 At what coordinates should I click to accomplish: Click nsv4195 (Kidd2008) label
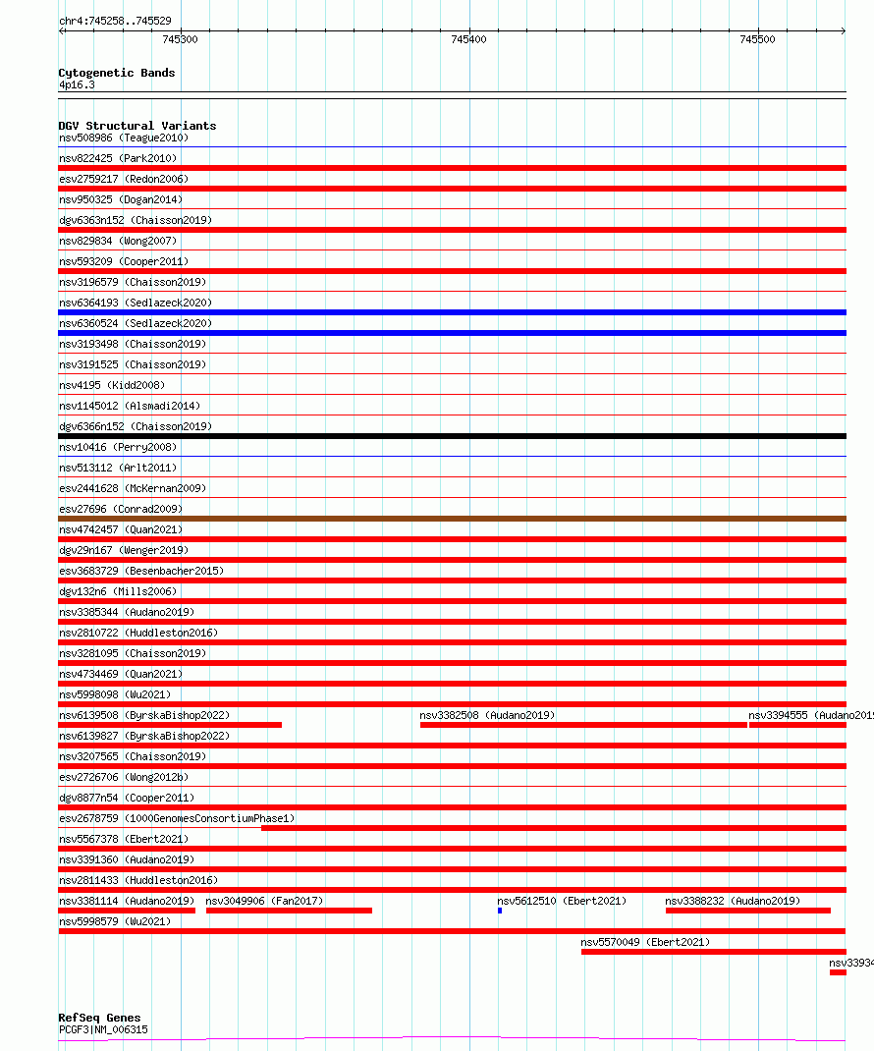click(x=112, y=385)
